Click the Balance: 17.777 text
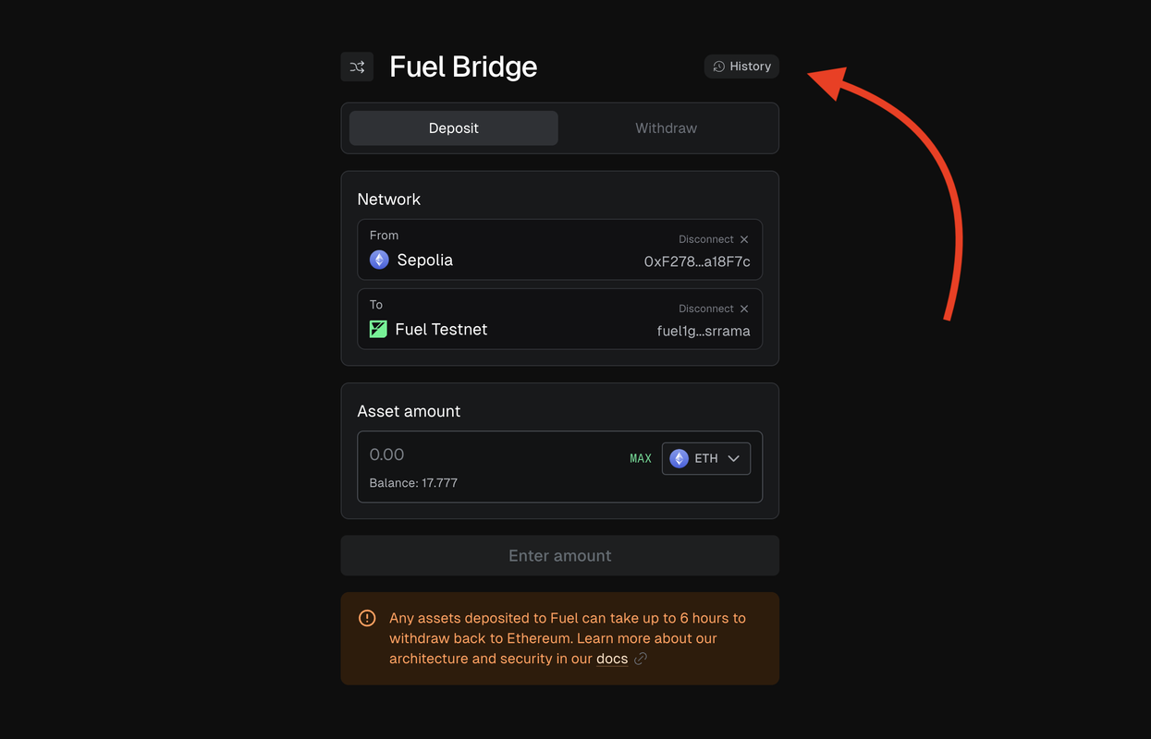 (x=413, y=483)
